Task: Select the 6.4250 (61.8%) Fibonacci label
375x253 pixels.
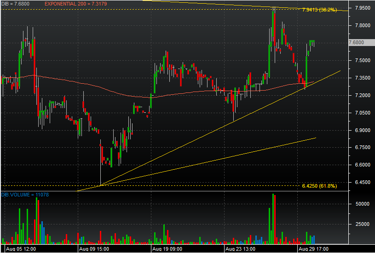Action: (319, 186)
